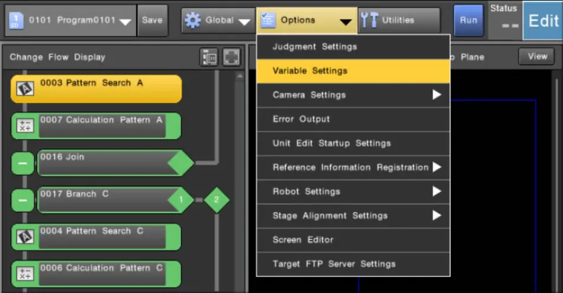
Task: Open Camera Settings menu entry
Action: click(x=353, y=95)
